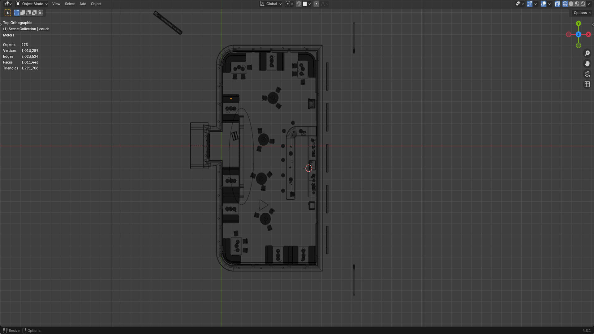Viewport: 594px width, 334px height.
Task: Click the zoom magnifier viewport icon
Action: click(587, 53)
